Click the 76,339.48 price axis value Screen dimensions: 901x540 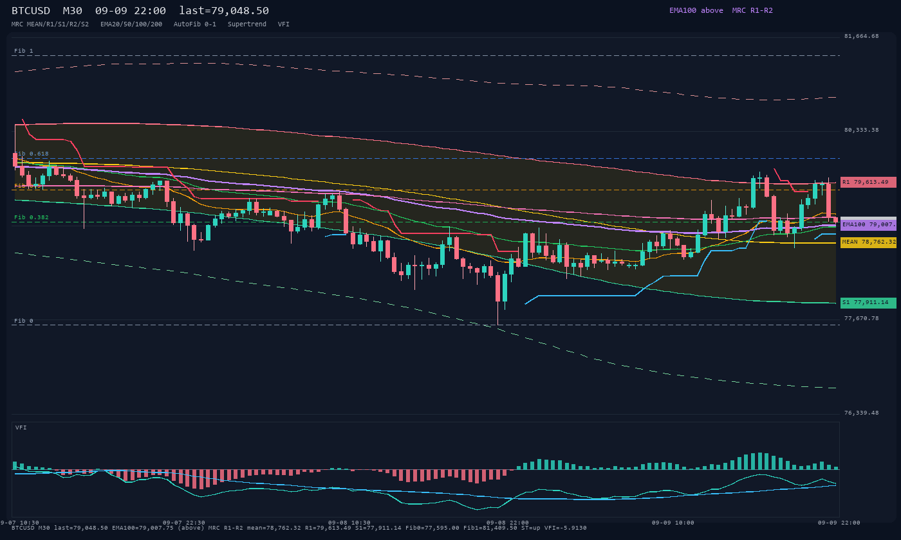tap(861, 413)
